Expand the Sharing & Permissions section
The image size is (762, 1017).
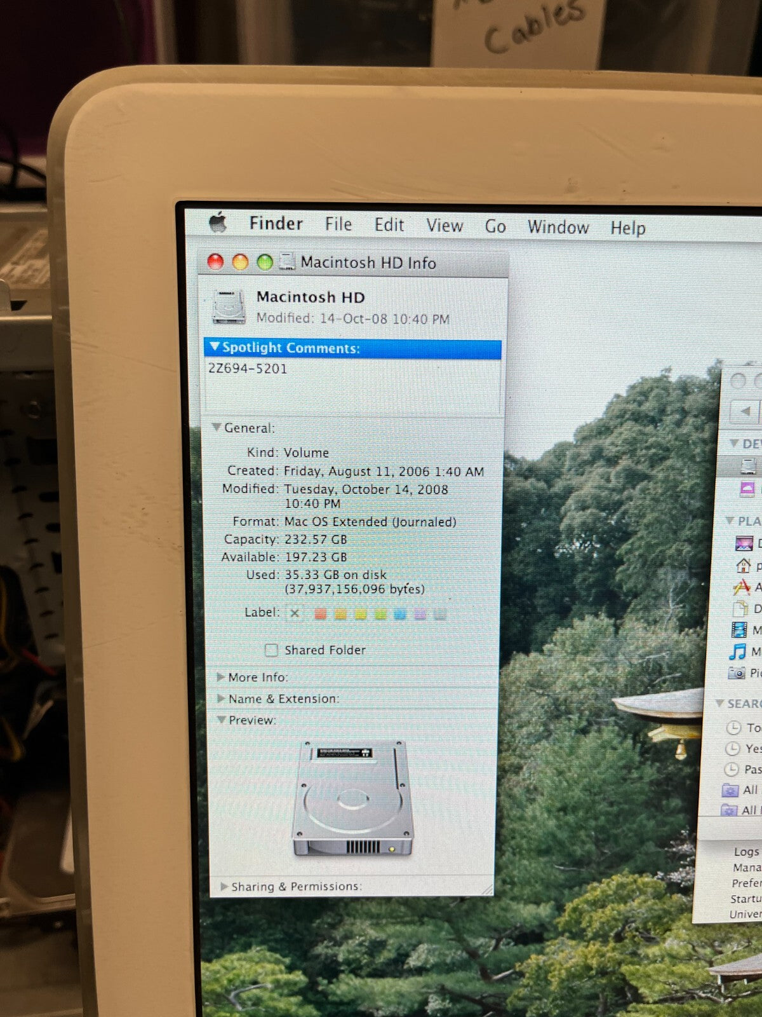click(224, 886)
